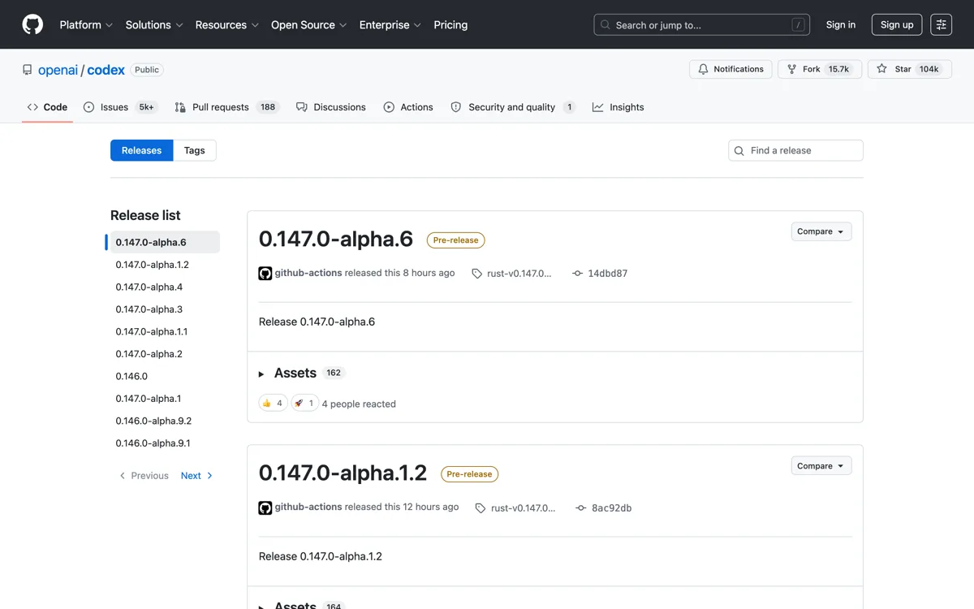The image size is (974, 609).
Task: Select the commit icon beside 8ac92db
Action: [x=581, y=508]
